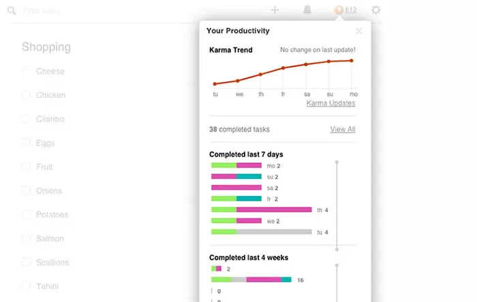
Task: Select the Thursday bar in last 7 days
Action: (262, 210)
